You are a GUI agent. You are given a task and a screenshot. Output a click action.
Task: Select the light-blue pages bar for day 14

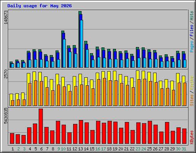[x=87, y=59]
